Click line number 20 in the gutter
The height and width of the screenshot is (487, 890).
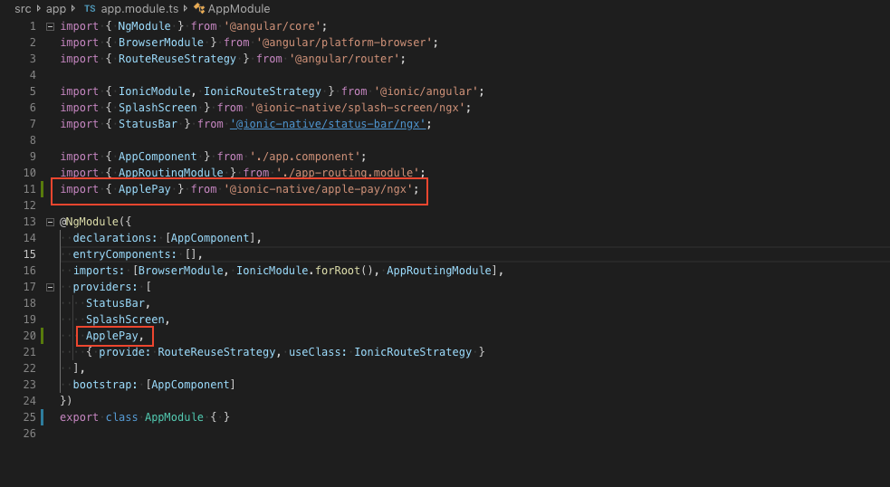pos(30,336)
